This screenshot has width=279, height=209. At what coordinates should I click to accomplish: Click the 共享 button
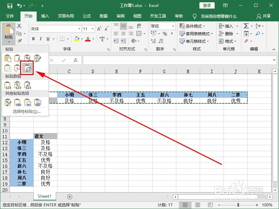click(x=264, y=16)
